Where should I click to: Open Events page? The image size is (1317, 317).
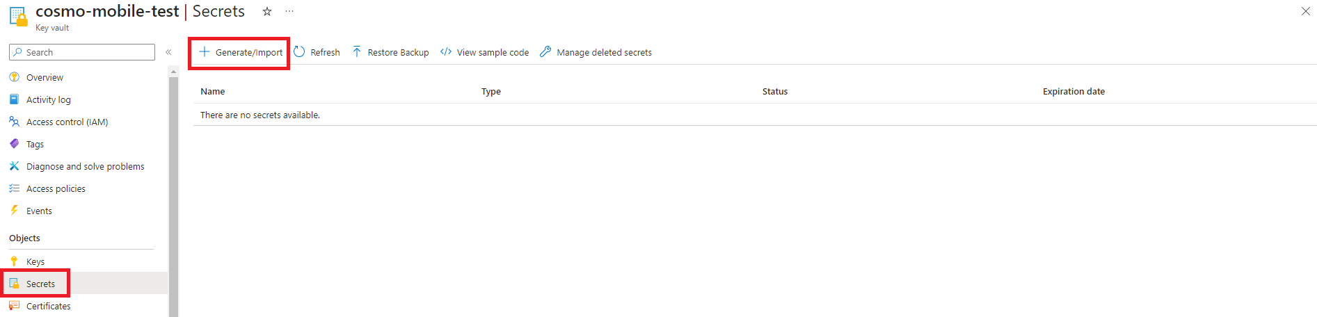click(x=39, y=211)
